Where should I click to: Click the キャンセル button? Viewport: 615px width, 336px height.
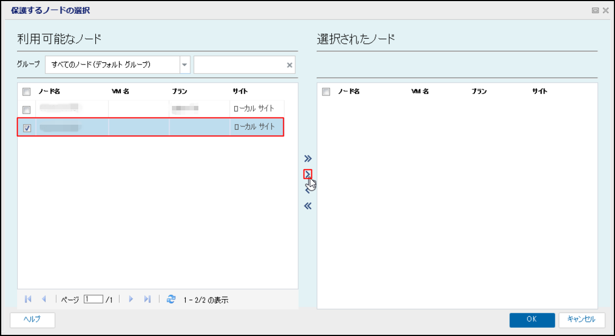click(582, 319)
